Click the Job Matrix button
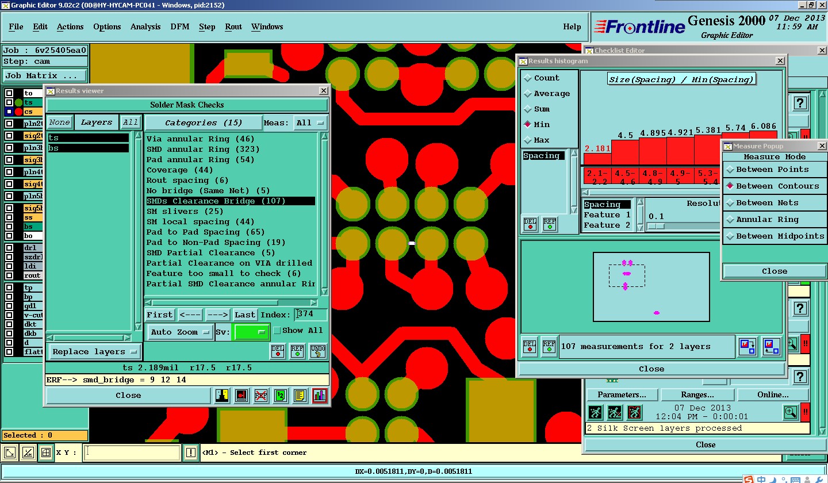Viewport: 828px width, 483px height. coord(45,75)
